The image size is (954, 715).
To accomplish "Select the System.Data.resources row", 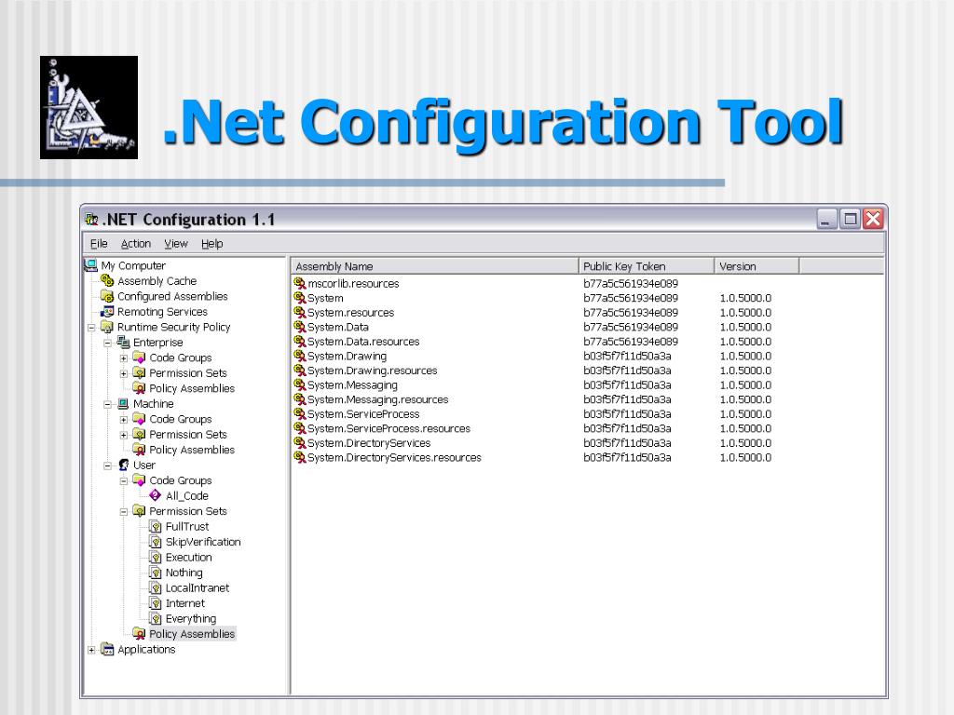I will [533, 342].
